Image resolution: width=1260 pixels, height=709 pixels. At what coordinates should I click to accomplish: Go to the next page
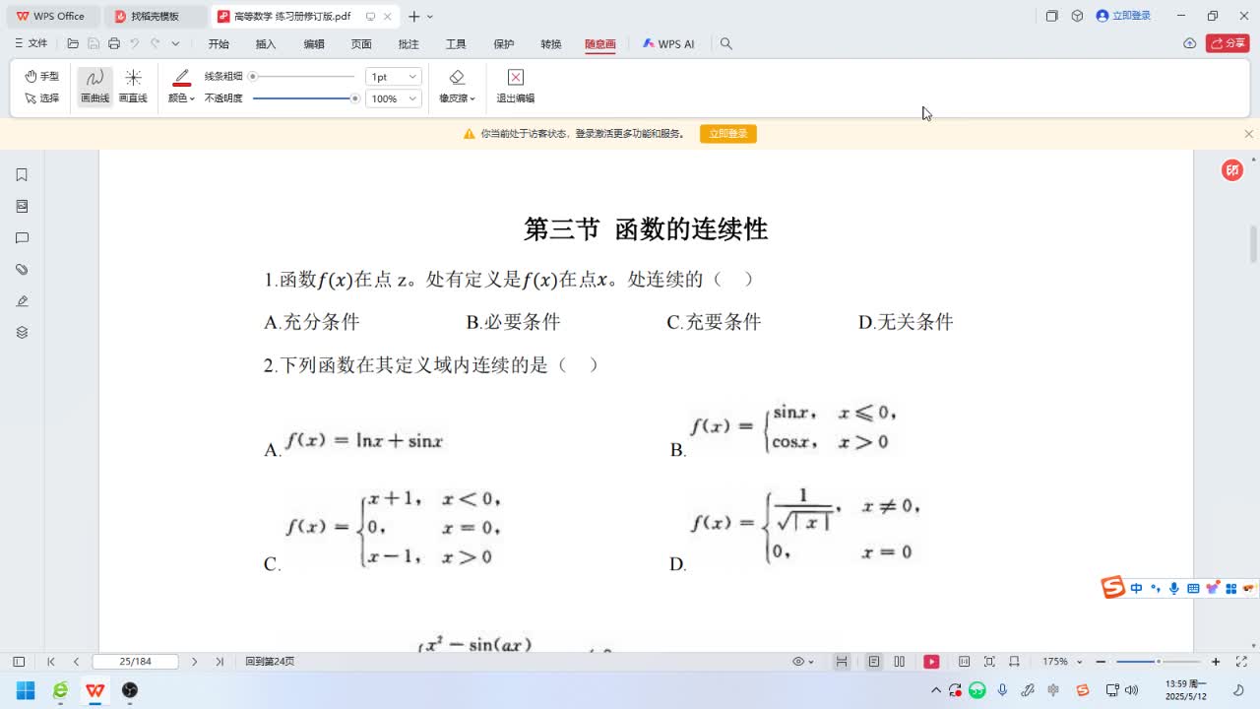194,662
